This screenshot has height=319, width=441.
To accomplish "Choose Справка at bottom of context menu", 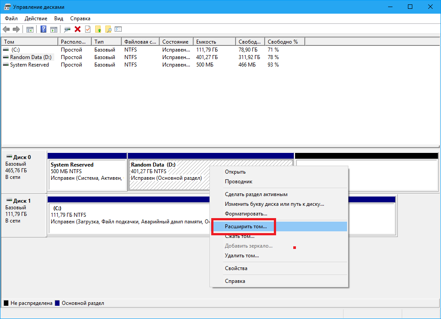I will (x=279, y=281).
